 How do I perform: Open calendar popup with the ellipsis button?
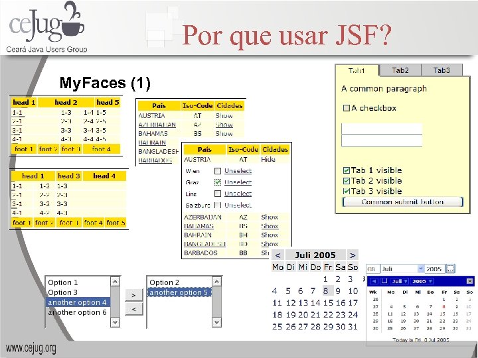(450, 268)
